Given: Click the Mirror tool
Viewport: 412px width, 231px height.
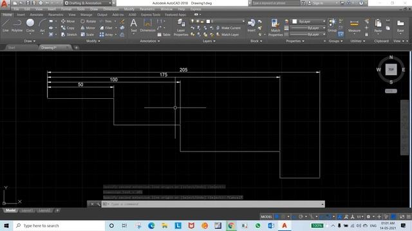Looking at the screenshot, I should coord(88,28).
